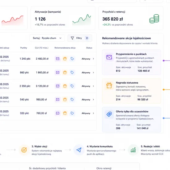Click the paper plane icon for Wysłanie komunikatu
The height and width of the screenshot is (170, 170).
pos(79,150)
